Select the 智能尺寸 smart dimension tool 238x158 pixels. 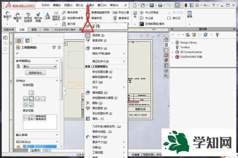click(7, 16)
